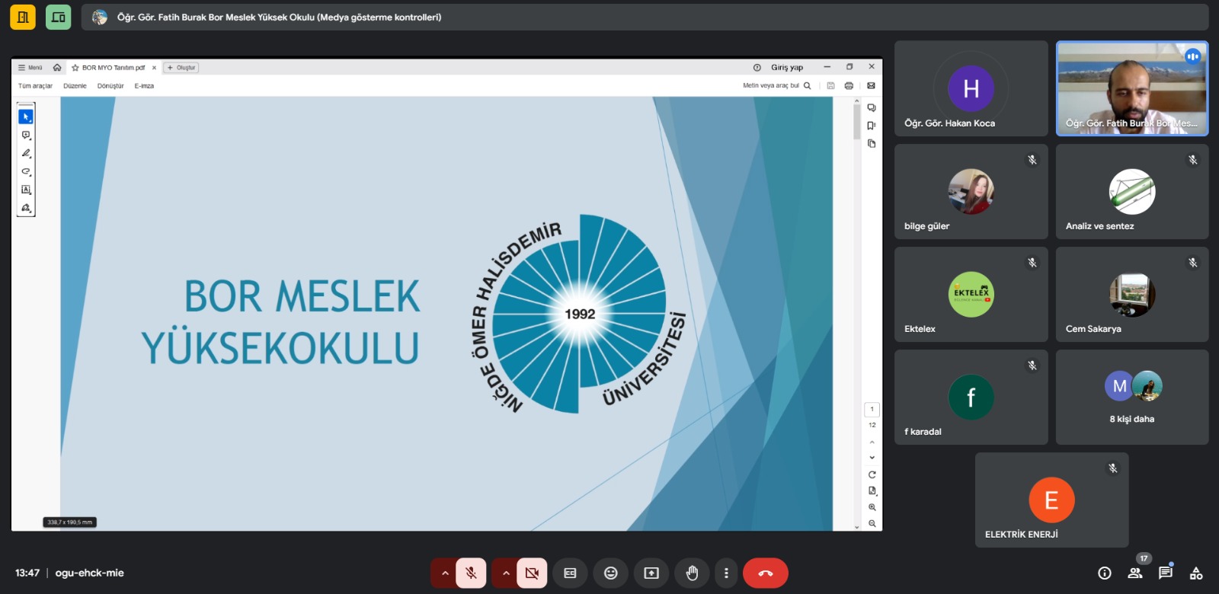Select Hakan Koca's participant tile
Viewport: 1219px width, 594px height.
pos(971,89)
